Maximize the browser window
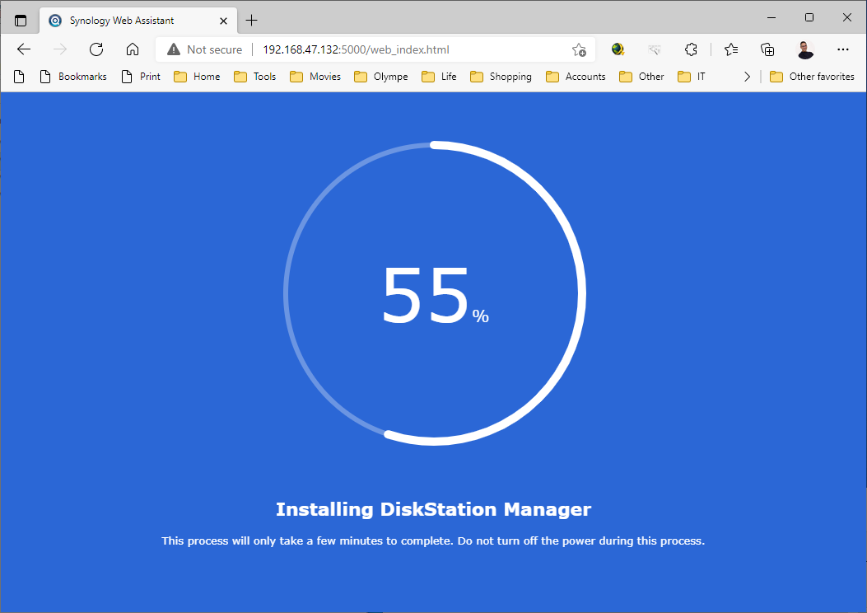867x613 pixels. pos(809,17)
